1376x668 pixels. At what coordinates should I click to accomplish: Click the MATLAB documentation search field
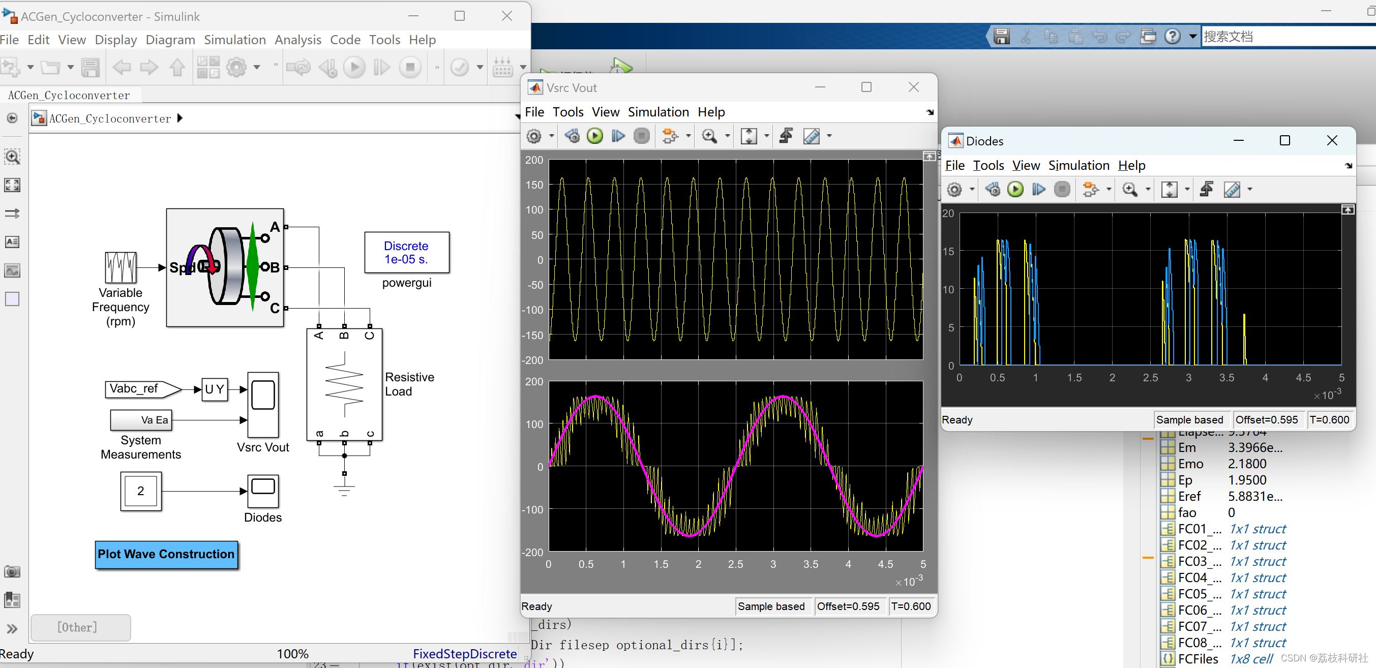point(1282,36)
